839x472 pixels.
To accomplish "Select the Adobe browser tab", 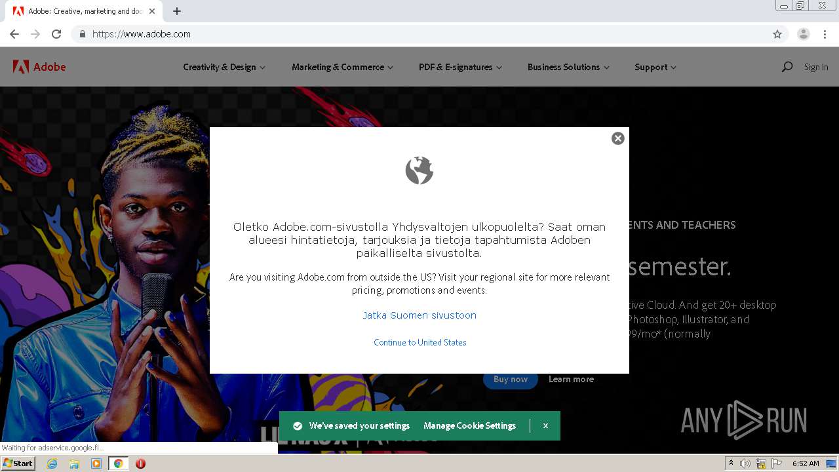I will click(85, 11).
